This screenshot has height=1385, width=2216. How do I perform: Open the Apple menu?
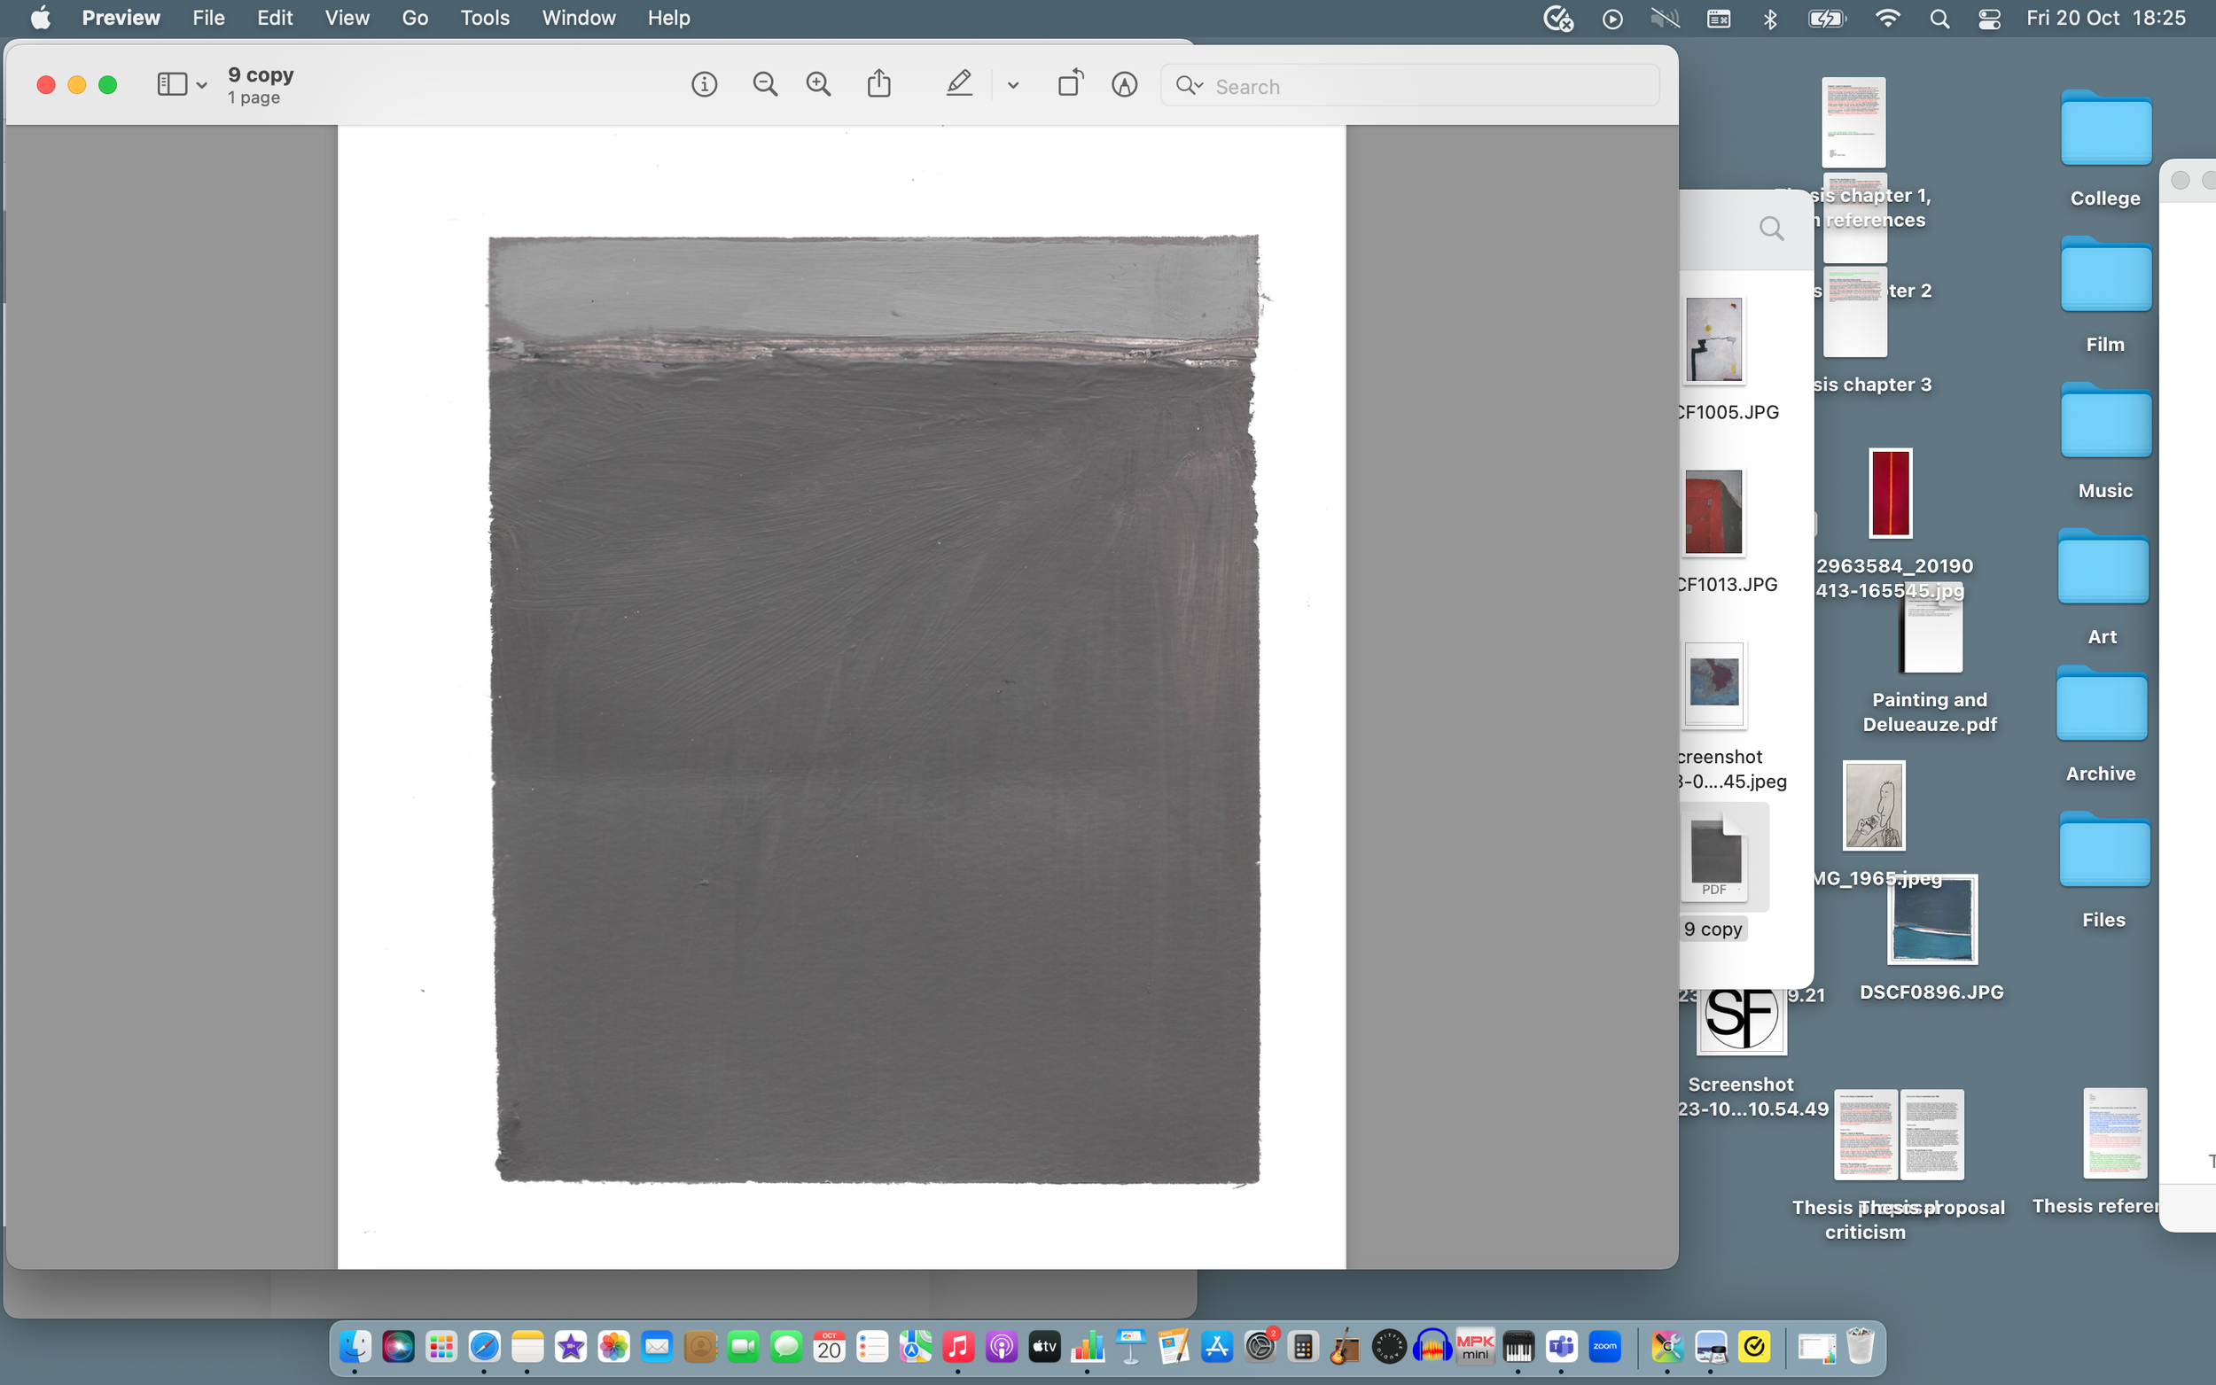tap(40, 18)
